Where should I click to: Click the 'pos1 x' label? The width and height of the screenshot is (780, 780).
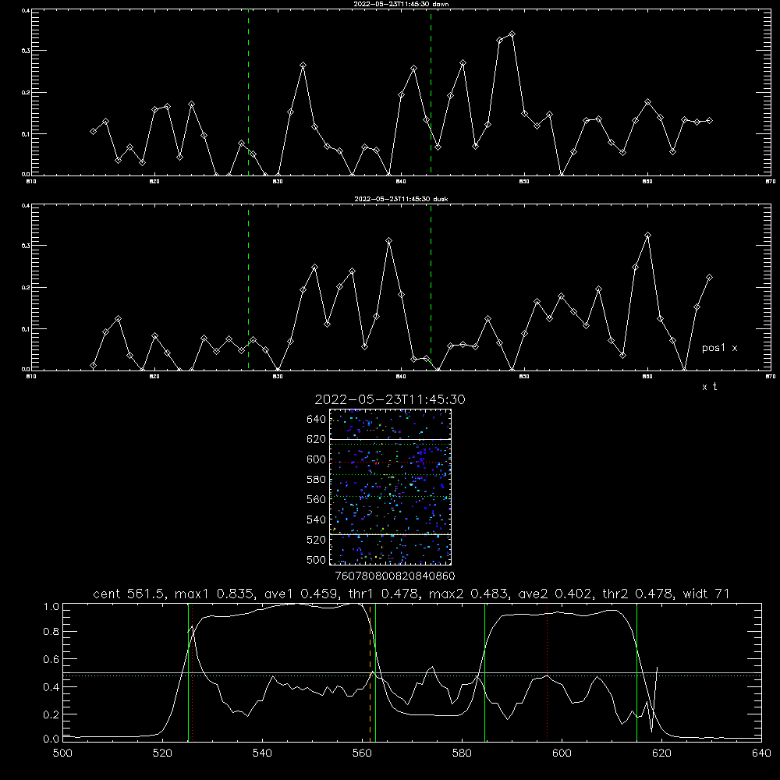[719, 348]
